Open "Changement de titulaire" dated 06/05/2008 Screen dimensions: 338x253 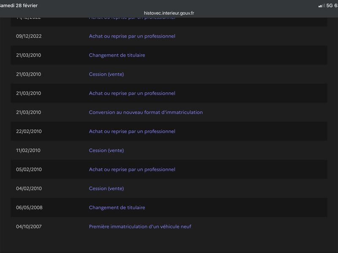[x=117, y=207]
